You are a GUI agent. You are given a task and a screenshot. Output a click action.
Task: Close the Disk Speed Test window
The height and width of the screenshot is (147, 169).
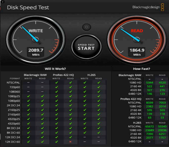click(x=3, y=2)
